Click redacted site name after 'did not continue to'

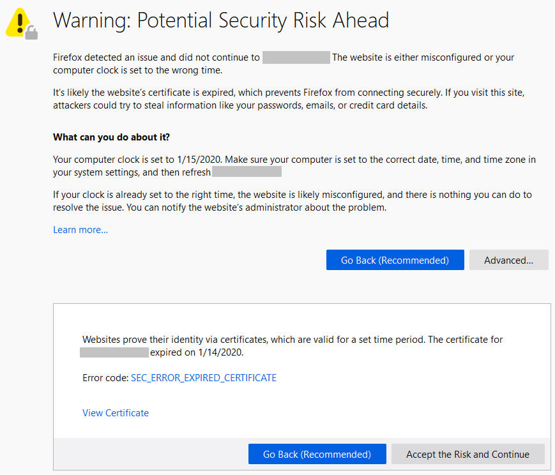(296, 57)
